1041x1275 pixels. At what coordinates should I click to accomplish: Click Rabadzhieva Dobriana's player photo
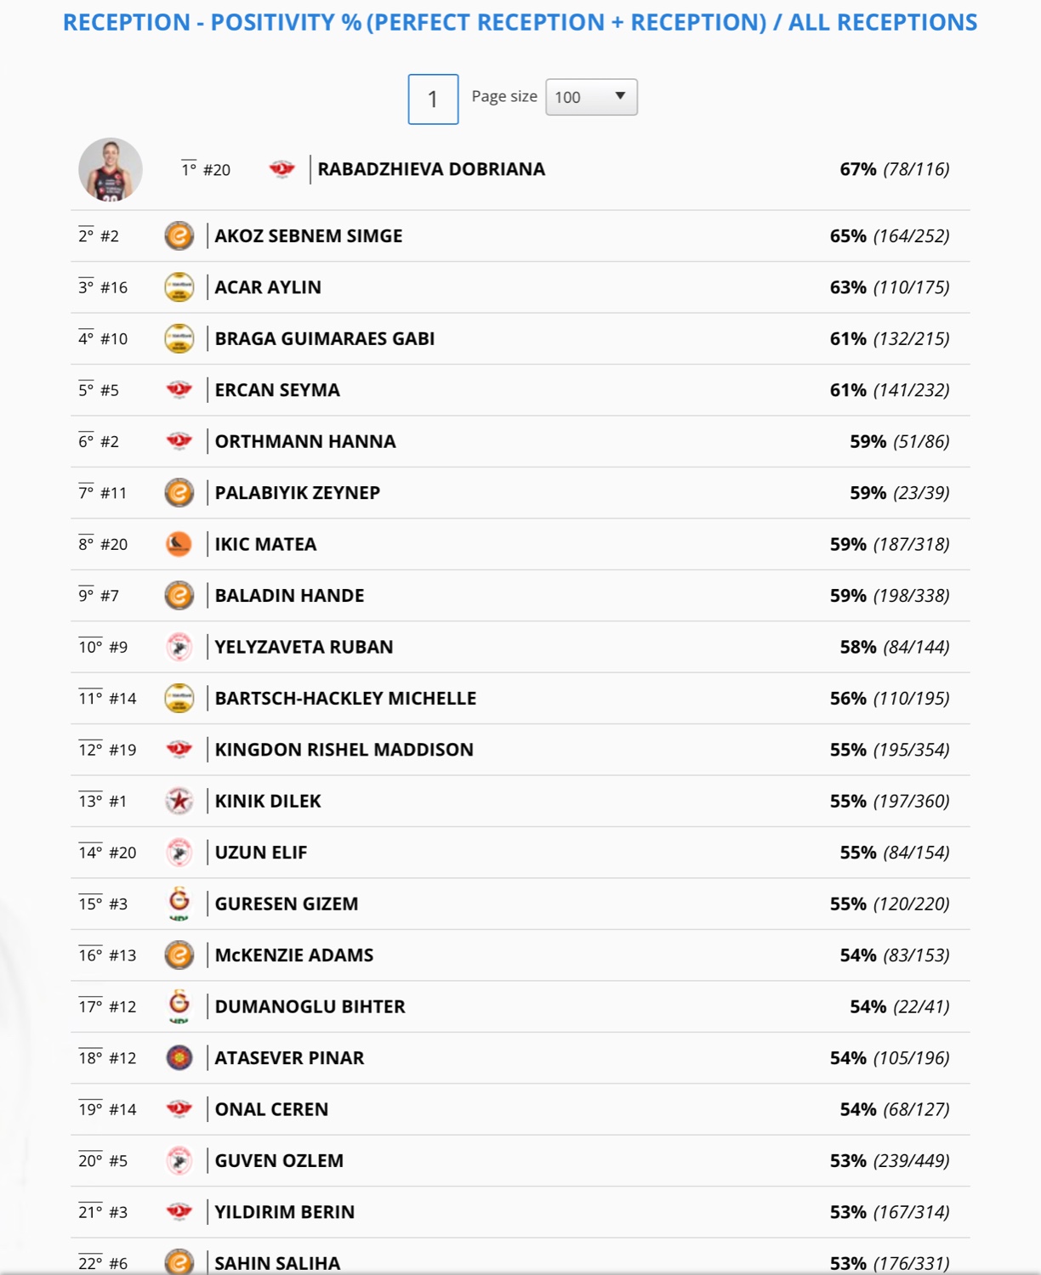[x=111, y=169]
